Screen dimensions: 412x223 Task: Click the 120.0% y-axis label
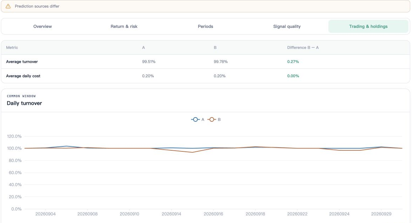click(14, 136)
